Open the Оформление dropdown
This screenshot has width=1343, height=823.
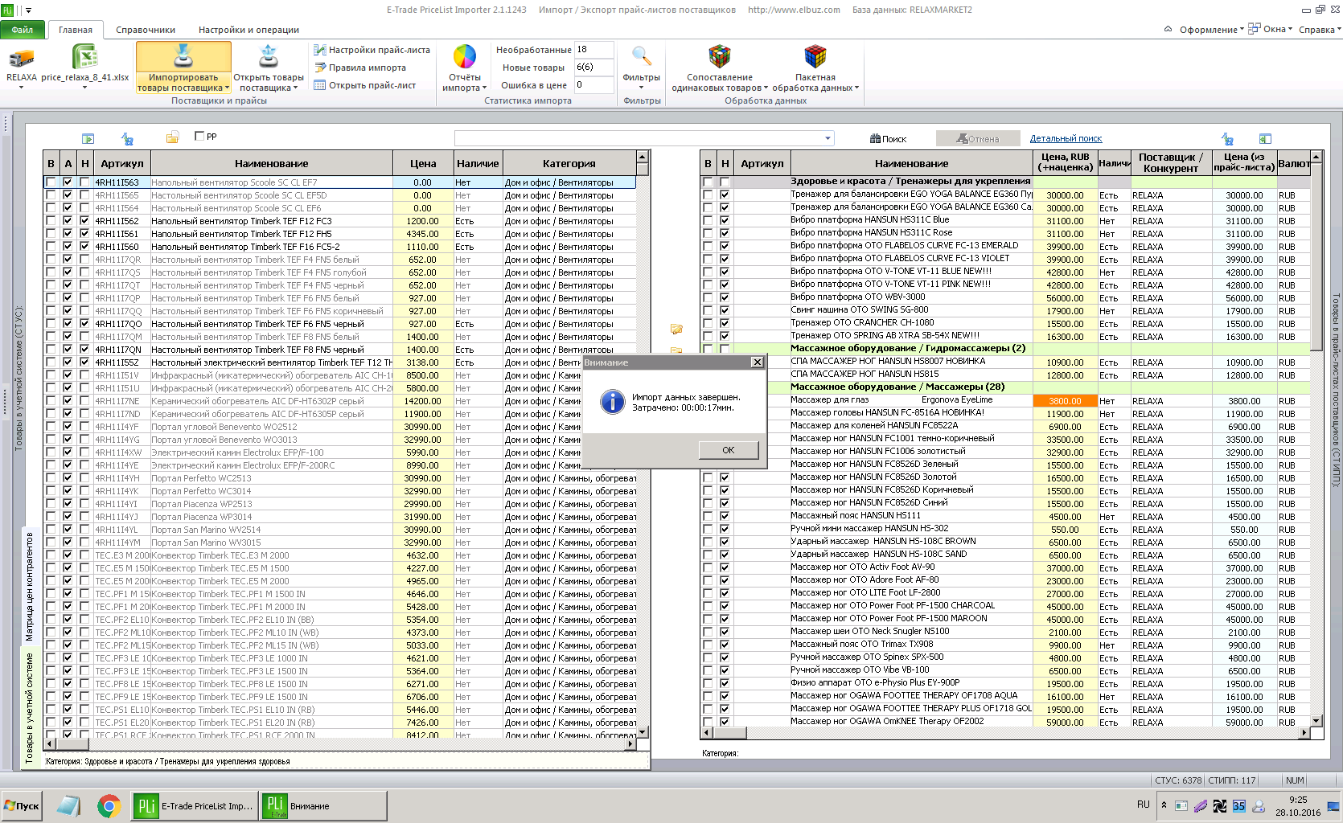(1211, 30)
